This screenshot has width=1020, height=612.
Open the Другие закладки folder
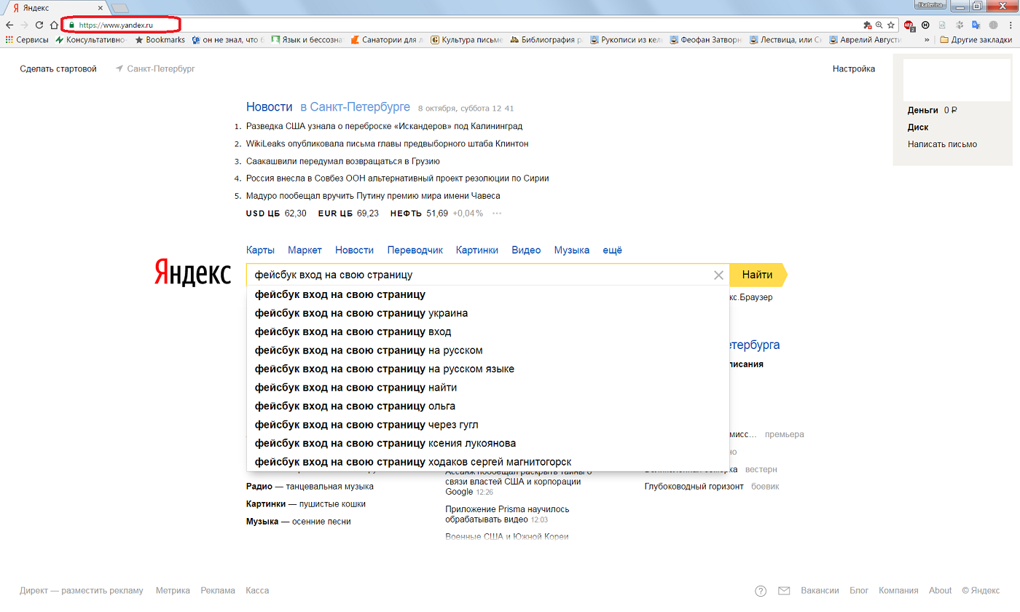tap(976, 40)
